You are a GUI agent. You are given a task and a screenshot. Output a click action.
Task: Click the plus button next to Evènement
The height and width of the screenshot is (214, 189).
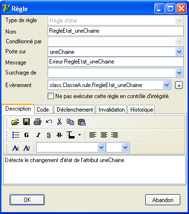pyautogui.click(x=179, y=85)
